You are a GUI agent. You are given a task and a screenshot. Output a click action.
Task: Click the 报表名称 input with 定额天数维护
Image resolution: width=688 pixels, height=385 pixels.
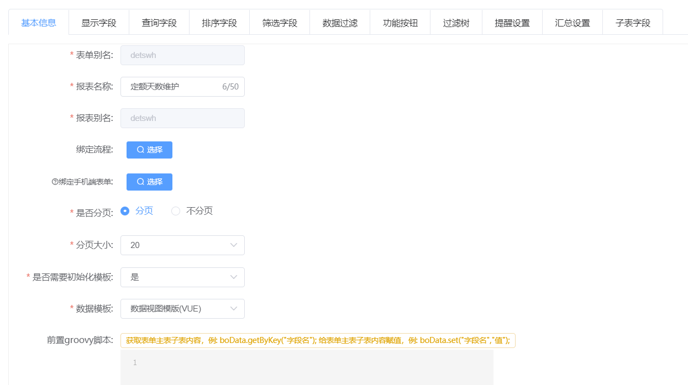pyautogui.click(x=182, y=87)
